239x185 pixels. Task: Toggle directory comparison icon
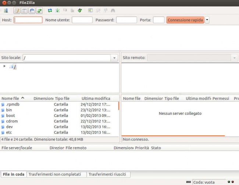click(98, 11)
